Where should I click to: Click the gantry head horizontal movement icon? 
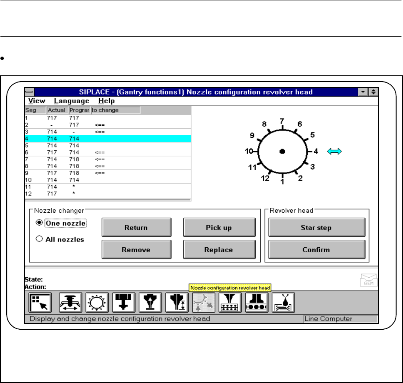pos(70,303)
